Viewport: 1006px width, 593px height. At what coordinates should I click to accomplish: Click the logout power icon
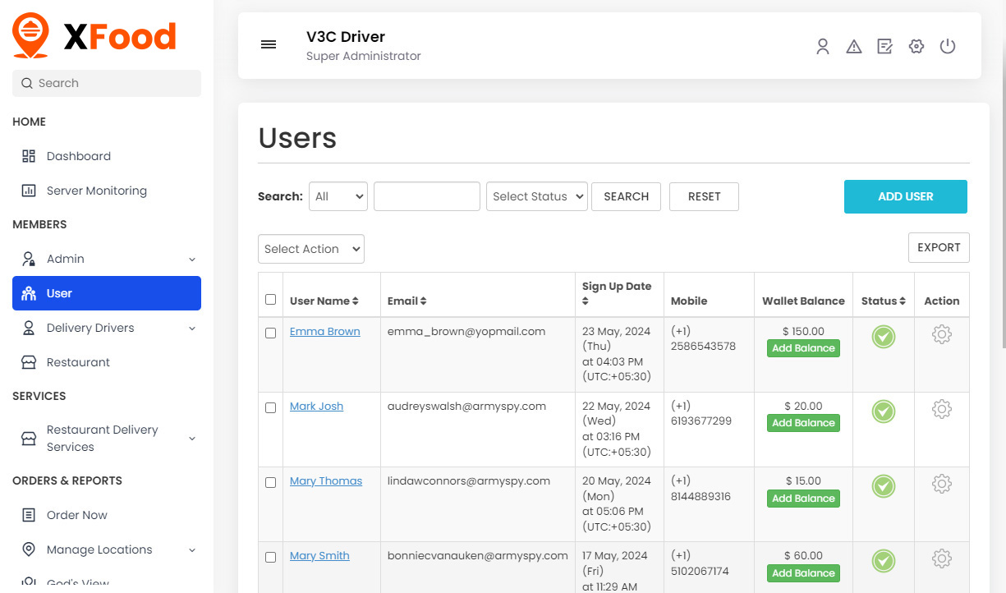point(948,46)
